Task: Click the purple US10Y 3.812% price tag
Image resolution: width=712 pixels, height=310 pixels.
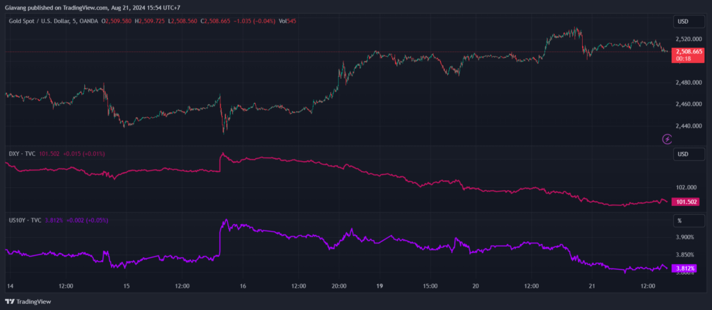Action: click(x=685, y=268)
